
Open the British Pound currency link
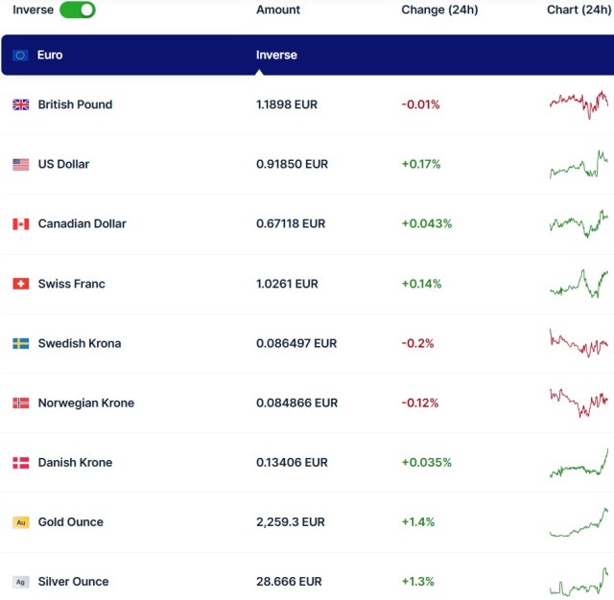(x=75, y=104)
